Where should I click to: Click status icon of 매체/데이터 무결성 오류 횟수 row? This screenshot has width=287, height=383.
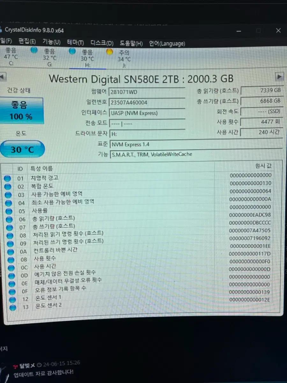(x=12, y=284)
